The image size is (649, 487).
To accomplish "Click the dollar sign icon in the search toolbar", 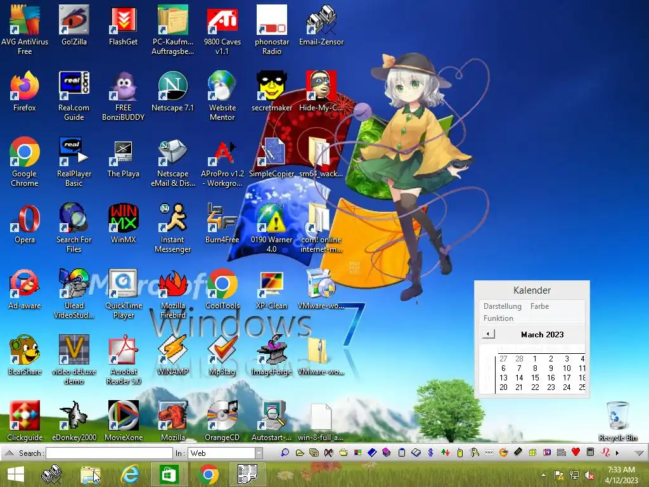I will (430, 453).
